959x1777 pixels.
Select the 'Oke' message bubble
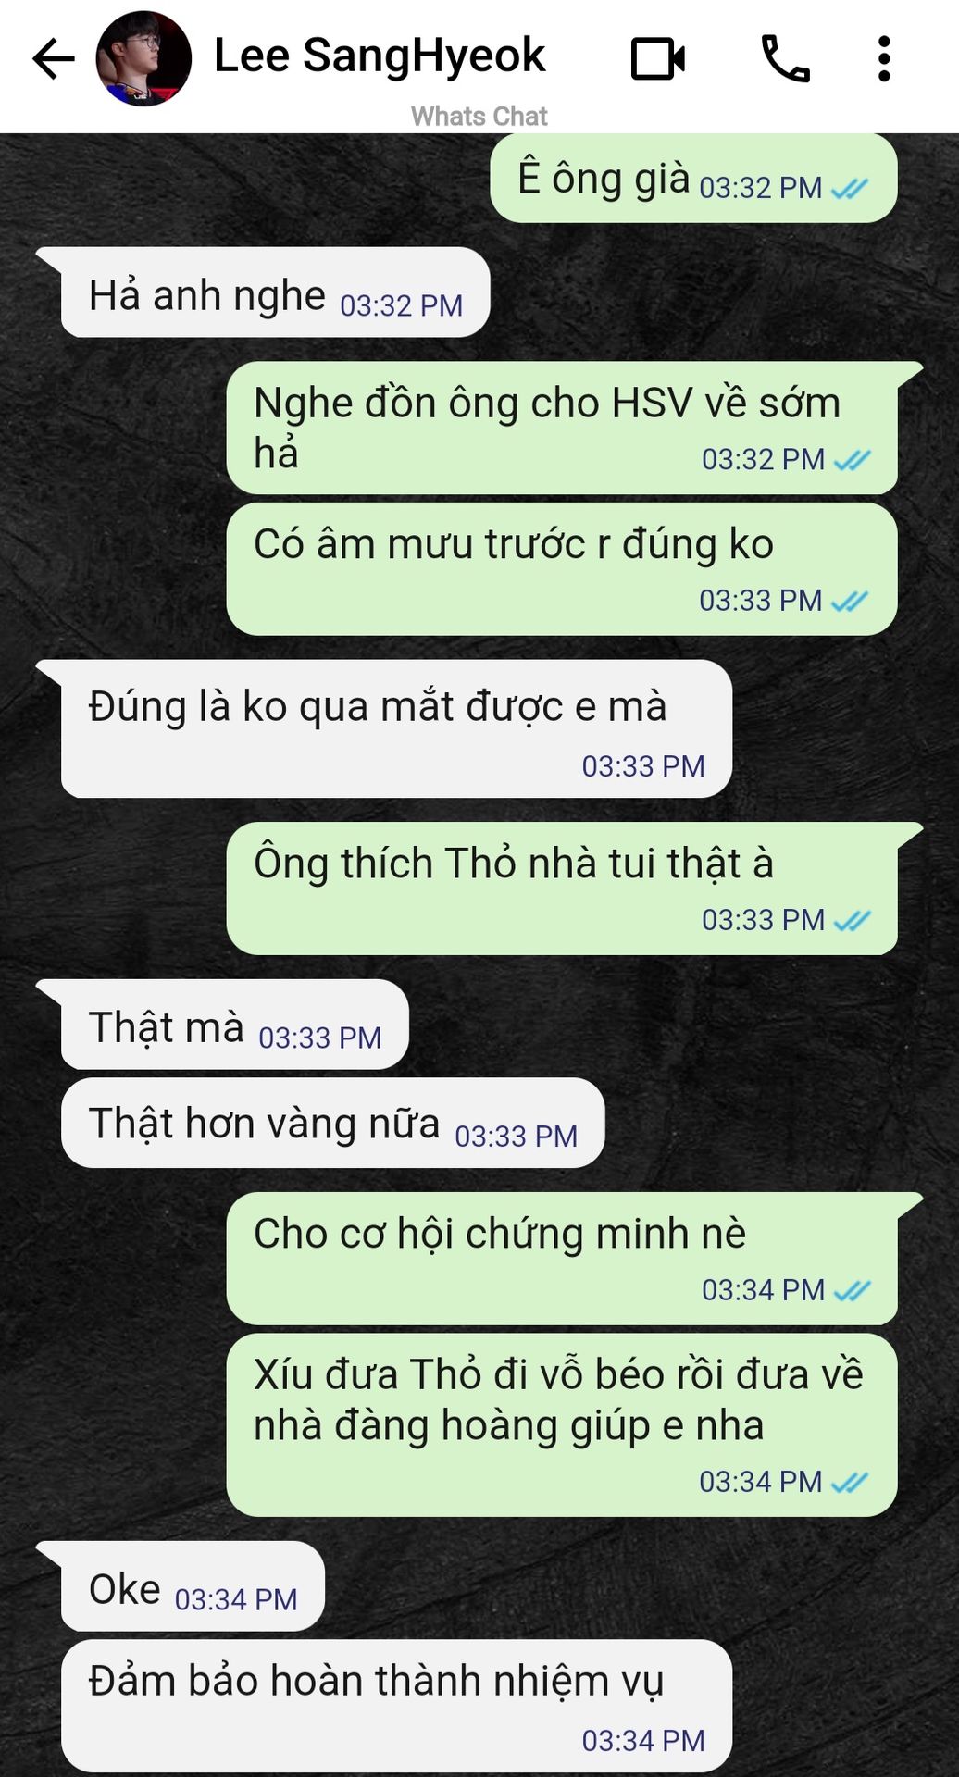193,1586
